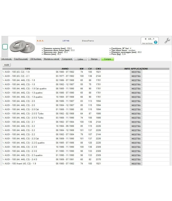Click MOSTRA for AUDI 100 (43, C2) - 1.9
Viewport: 172px width, 201px height.
[x=136, y=72]
